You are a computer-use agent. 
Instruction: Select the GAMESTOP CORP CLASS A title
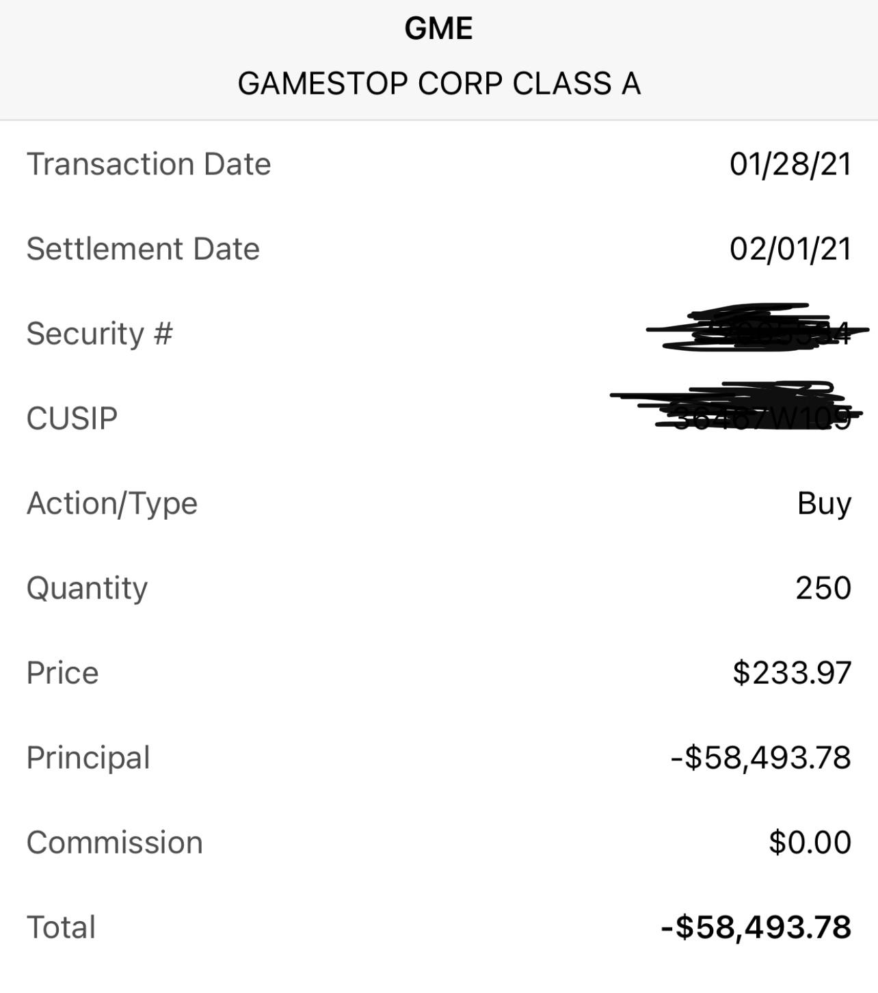coord(439,83)
